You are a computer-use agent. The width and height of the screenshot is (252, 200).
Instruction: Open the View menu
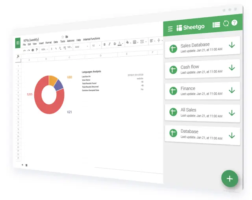click(x=35, y=44)
